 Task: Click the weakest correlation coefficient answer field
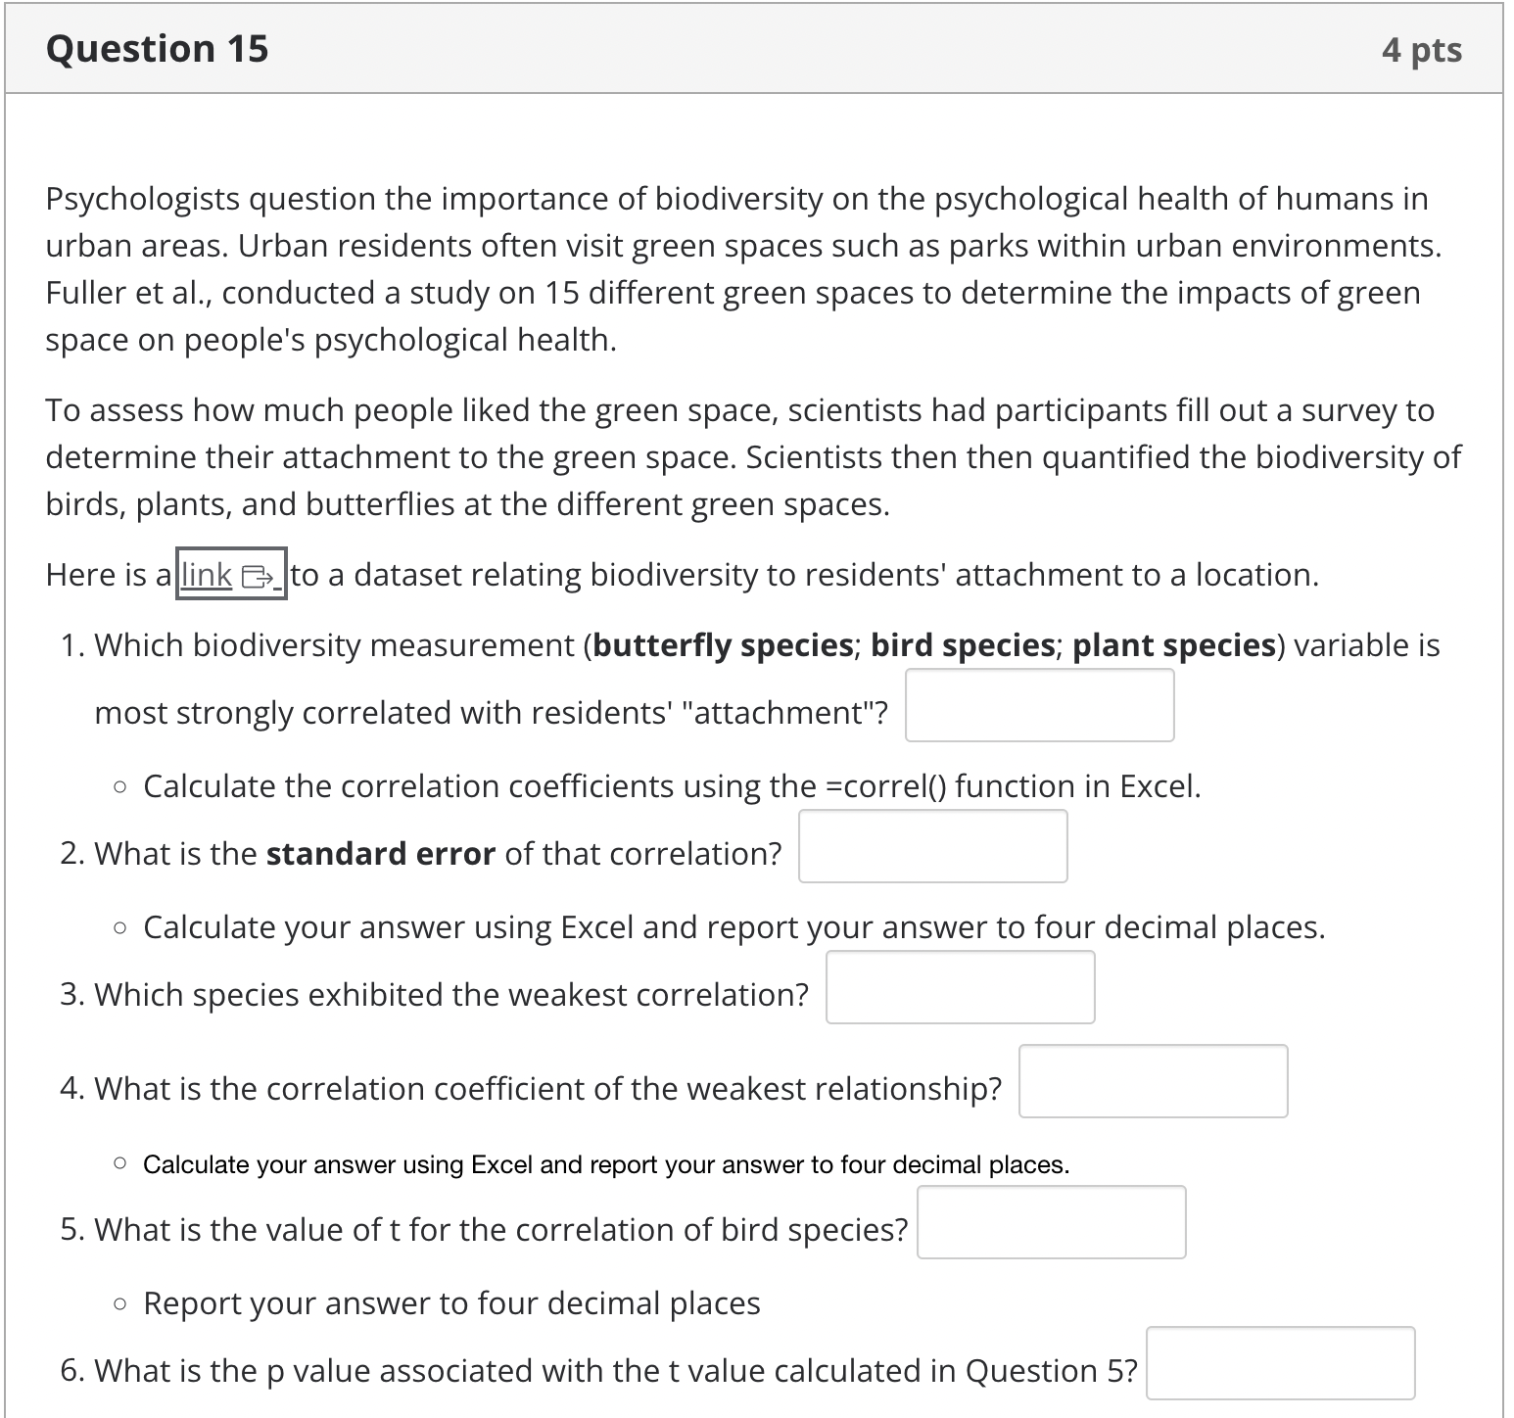click(x=1153, y=1080)
